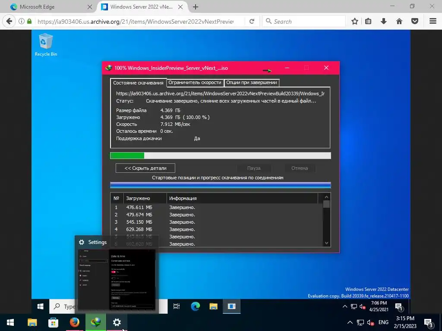Open File Explorer on host taskbar
The image size is (442, 331).
tap(32, 322)
